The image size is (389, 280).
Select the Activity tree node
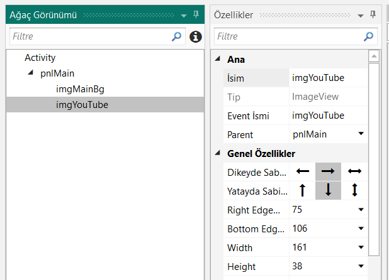click(40, 58)
